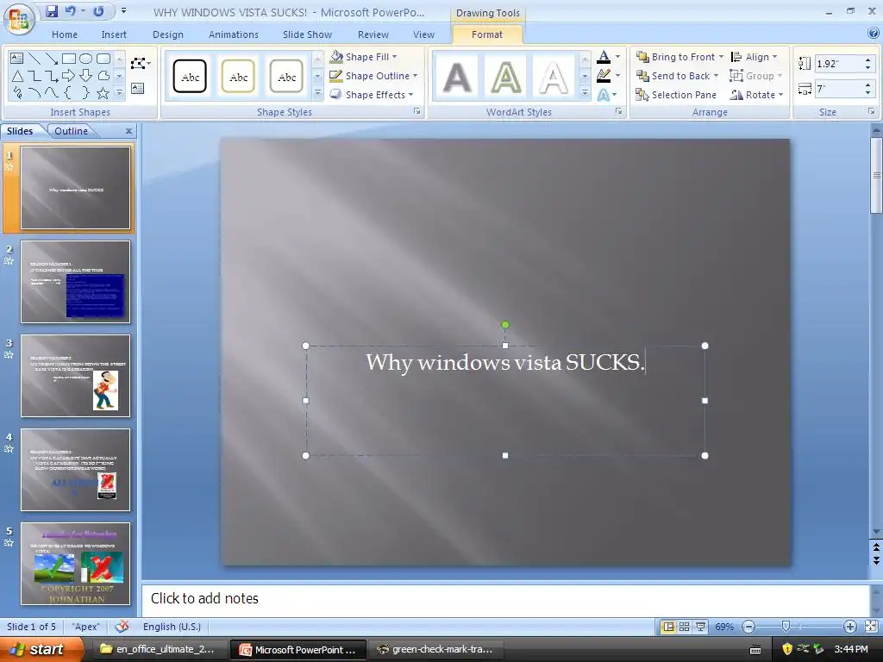The width and height of the screenshot is (883, 662).
Task: Switch to Slide Sorter view
Action: coord(684,627)
